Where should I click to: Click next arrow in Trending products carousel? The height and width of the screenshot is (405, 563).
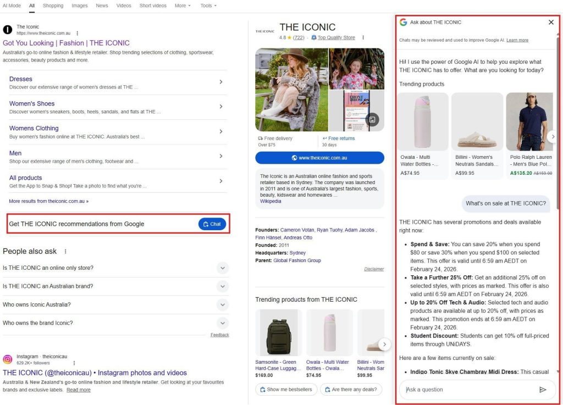point(553,136)
